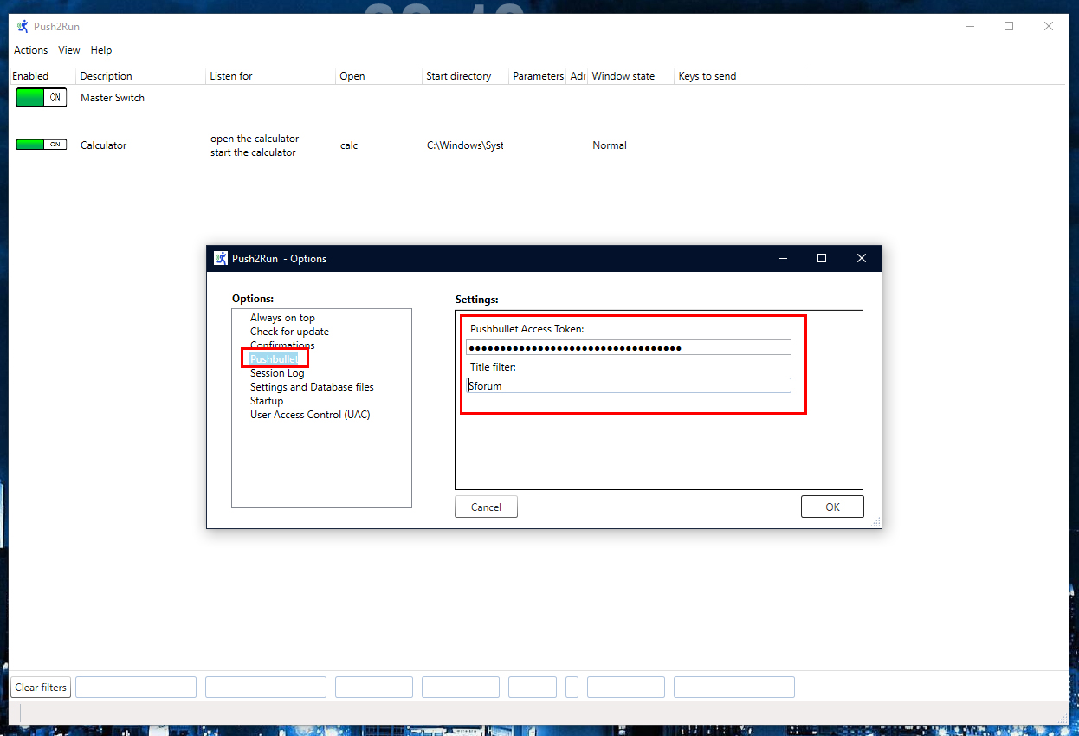Click the Start directory column header
1079x736 pixels.
pos(466,76)
